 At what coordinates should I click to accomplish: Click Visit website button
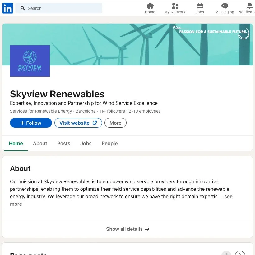(78, 123)
